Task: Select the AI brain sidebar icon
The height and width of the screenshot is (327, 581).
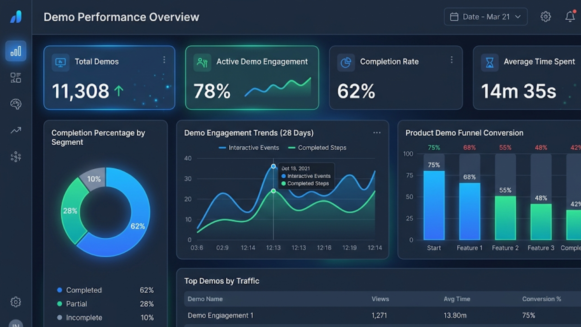Action: pyautogui.click(x=16, y=104)
